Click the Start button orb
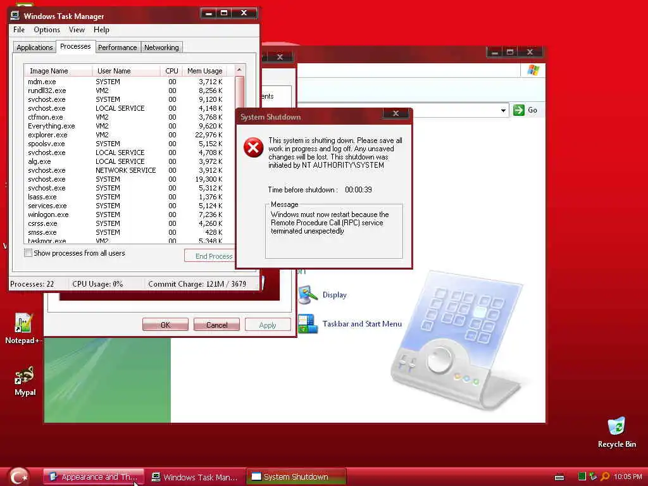Screen dimensions: 648x486 click(x=19, y=477)
